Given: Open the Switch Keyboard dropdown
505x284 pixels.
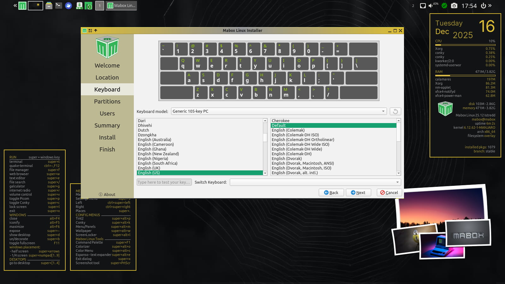Looking at the screenshot, I should [397, 182].
